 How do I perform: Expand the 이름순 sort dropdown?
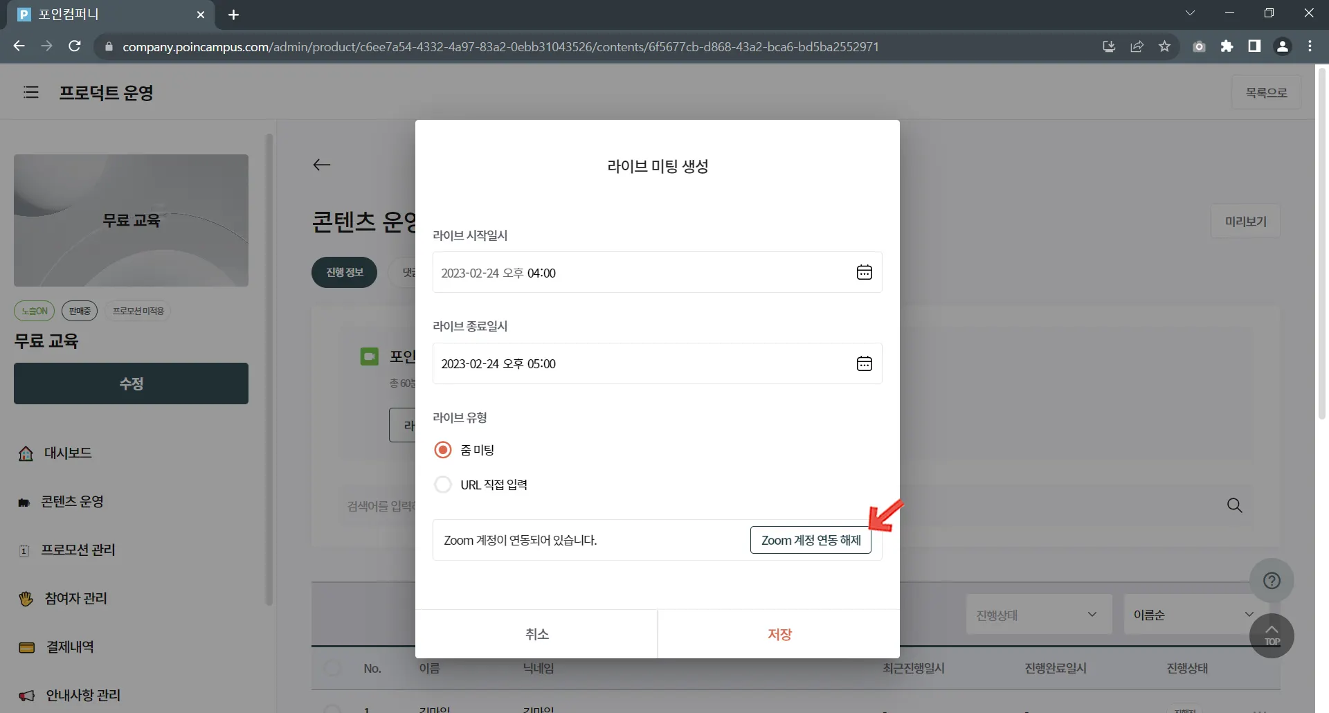coord(1193,615)
